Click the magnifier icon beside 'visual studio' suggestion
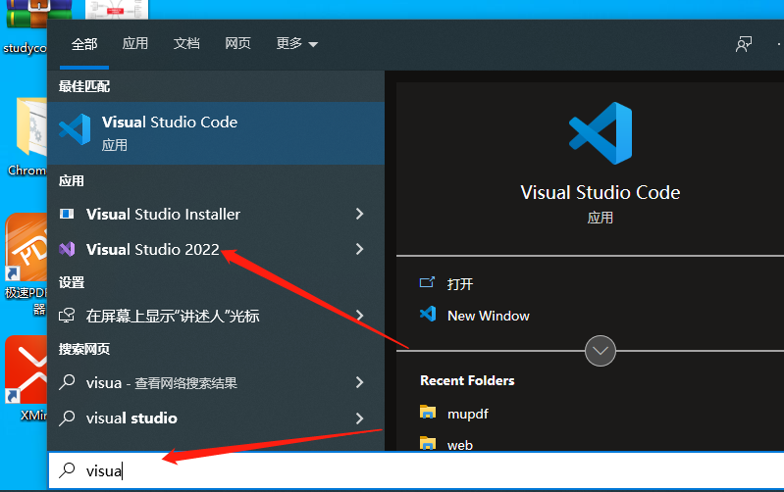The height and width of the screenshot is (492, 784). (x=67, y=418)
